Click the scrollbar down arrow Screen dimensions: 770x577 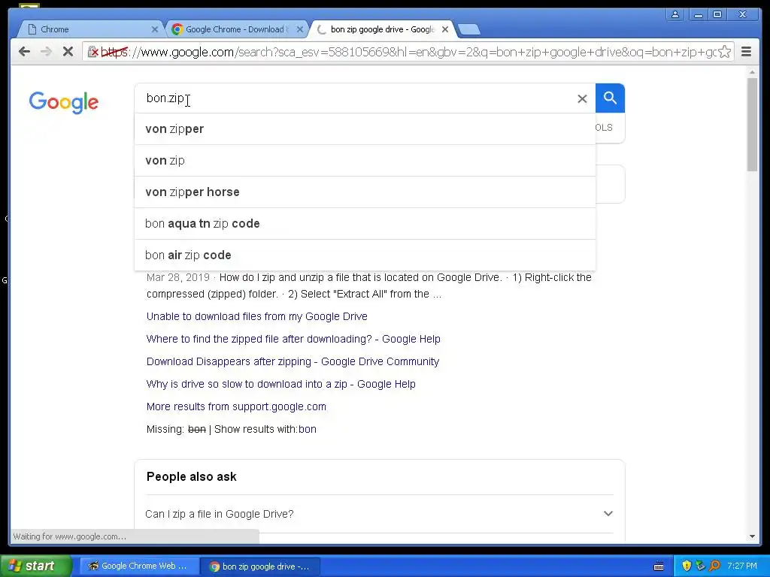752,536
